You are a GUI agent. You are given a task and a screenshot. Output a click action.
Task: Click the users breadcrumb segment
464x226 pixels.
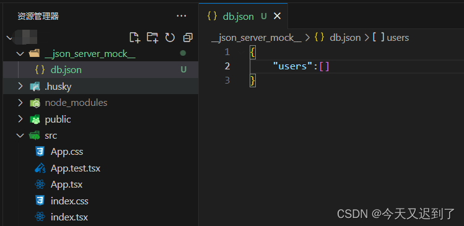(x=398, y=38)
